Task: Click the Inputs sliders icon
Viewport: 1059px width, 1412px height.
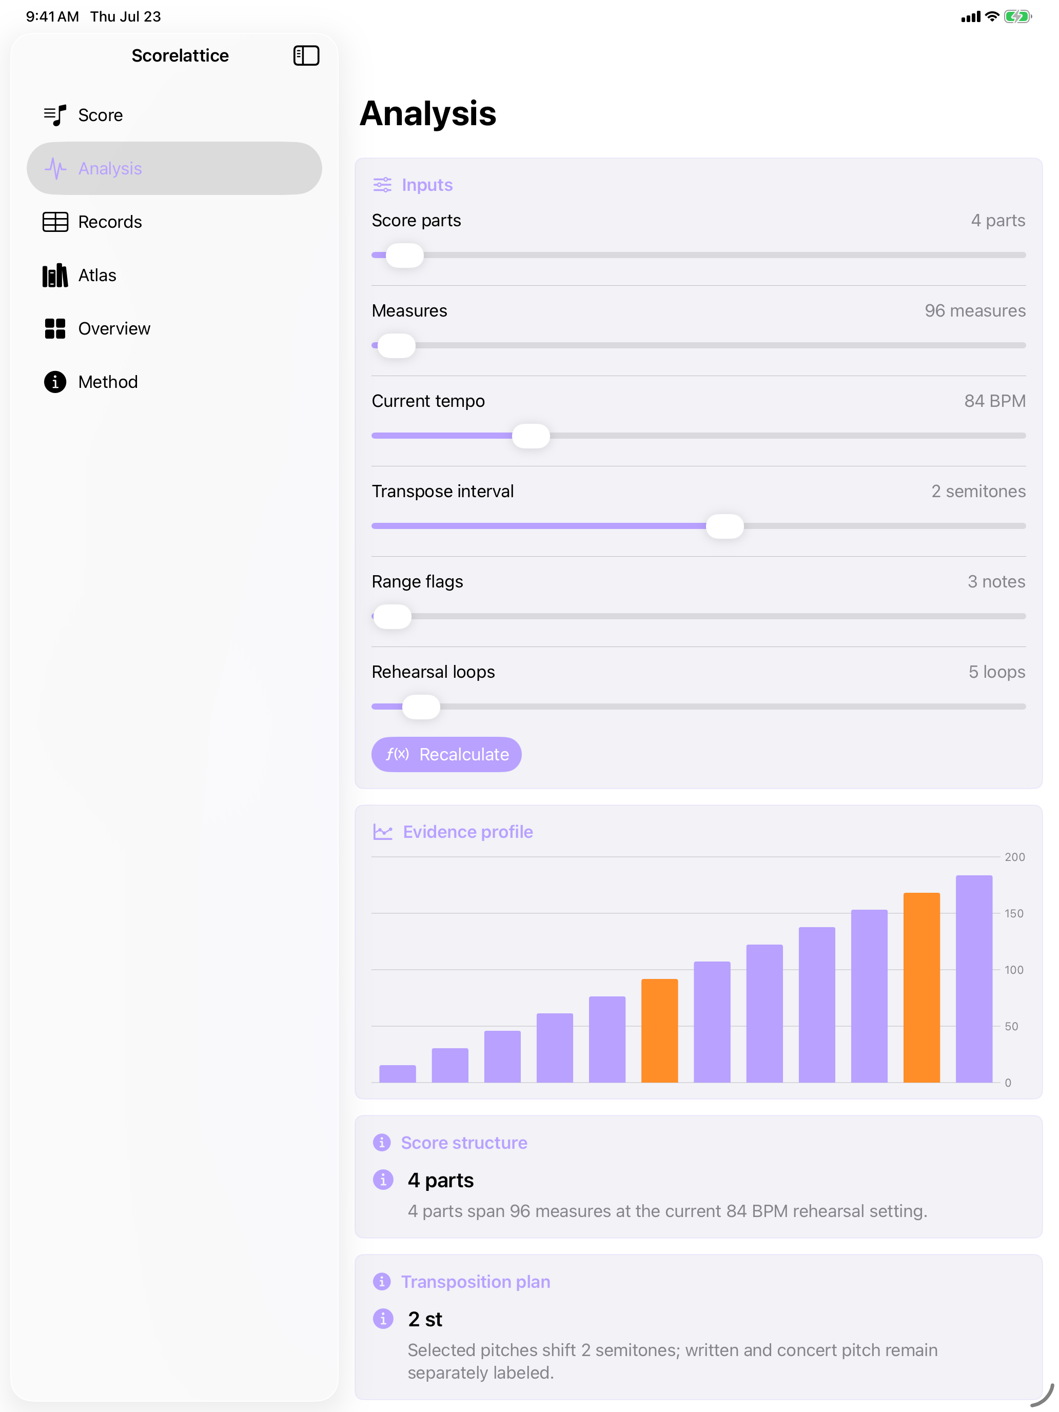Action: click(382, 185)
